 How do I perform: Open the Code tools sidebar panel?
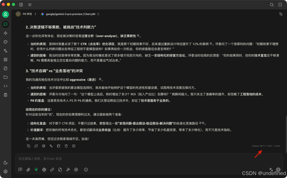[x=5, y=86]
